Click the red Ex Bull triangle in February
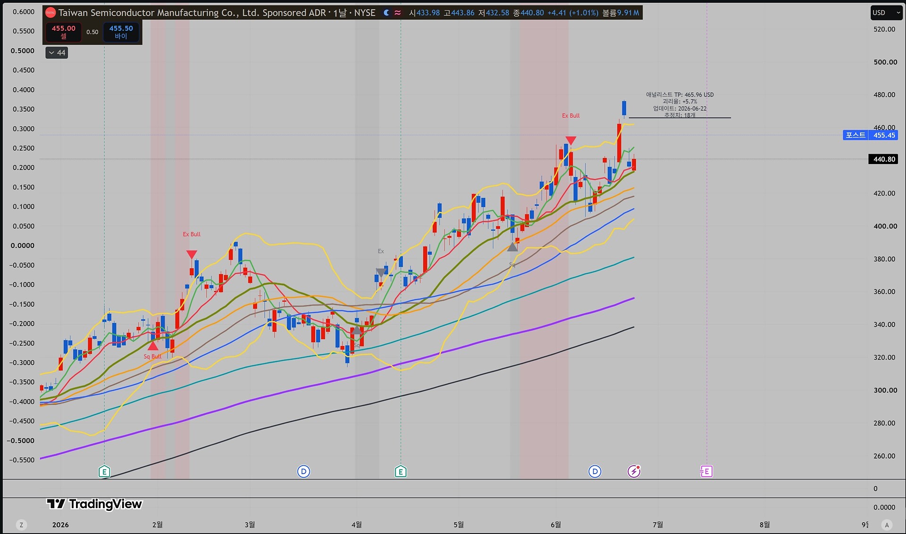 [192, 255]
